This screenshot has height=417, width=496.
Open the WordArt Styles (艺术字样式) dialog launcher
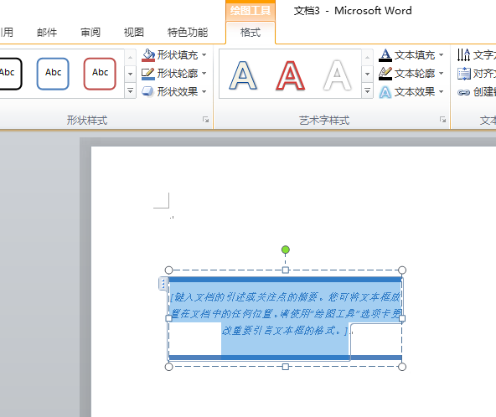[442, 120]
